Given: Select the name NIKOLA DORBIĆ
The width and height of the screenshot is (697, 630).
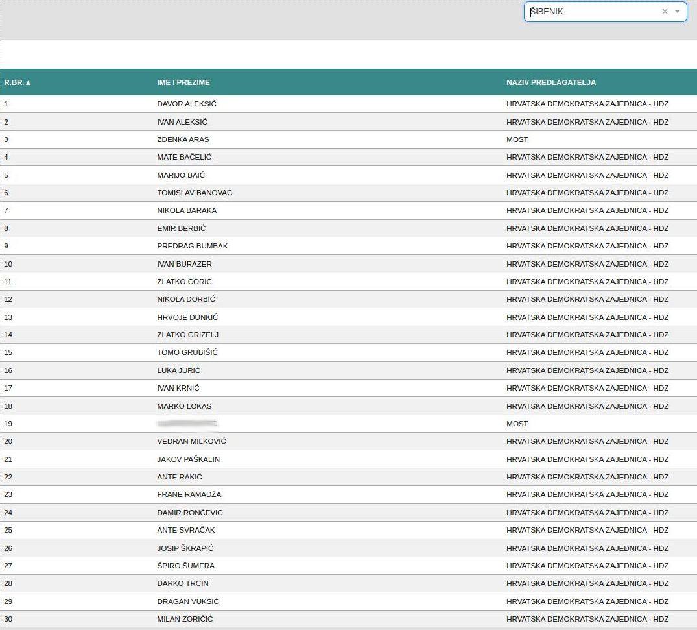Looking at the screenshot, I should pos(186,299).
